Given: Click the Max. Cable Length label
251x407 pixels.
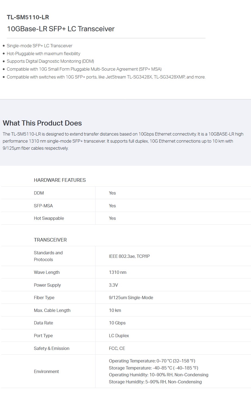Looking at the screenshot, I should pyautogui.click(x=52, y=310).
